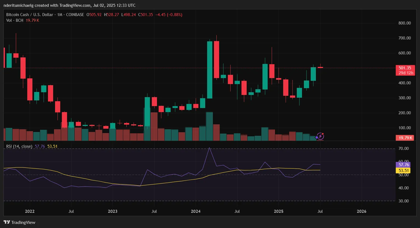
Task: Click the 800.00 price scale label
Action: point(404,23)
